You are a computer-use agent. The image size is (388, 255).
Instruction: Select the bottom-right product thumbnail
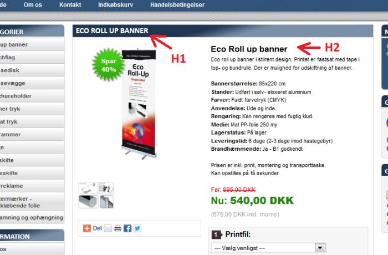coord(106,202)
